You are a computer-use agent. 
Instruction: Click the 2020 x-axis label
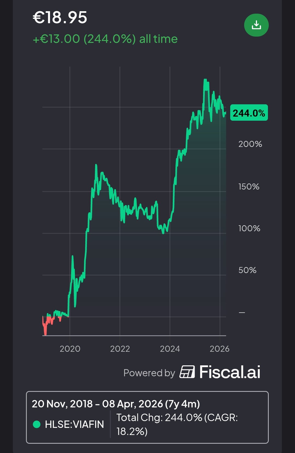coord(70,349)
